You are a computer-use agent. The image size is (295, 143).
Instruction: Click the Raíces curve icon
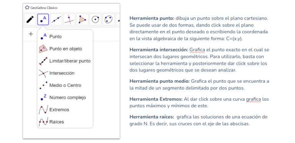pyautogui.click(x=43, y=122)
